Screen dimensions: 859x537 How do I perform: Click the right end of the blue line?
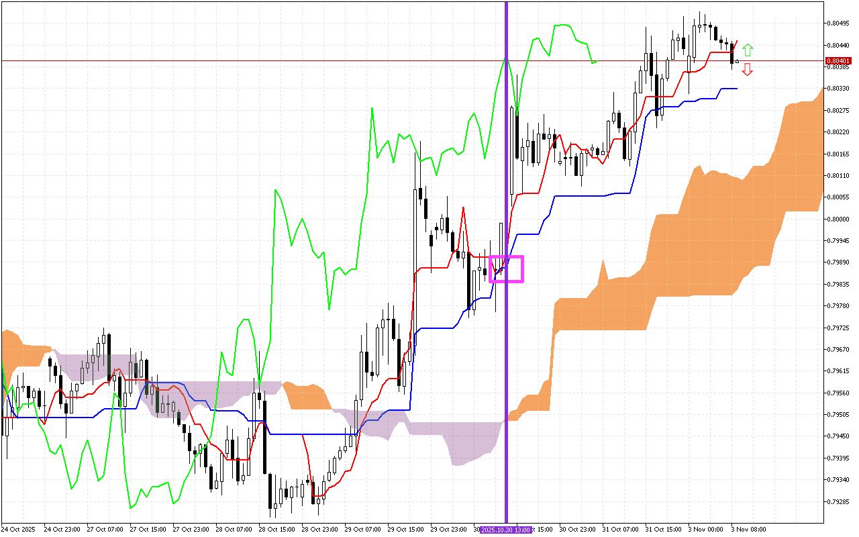tap(736, 89)
